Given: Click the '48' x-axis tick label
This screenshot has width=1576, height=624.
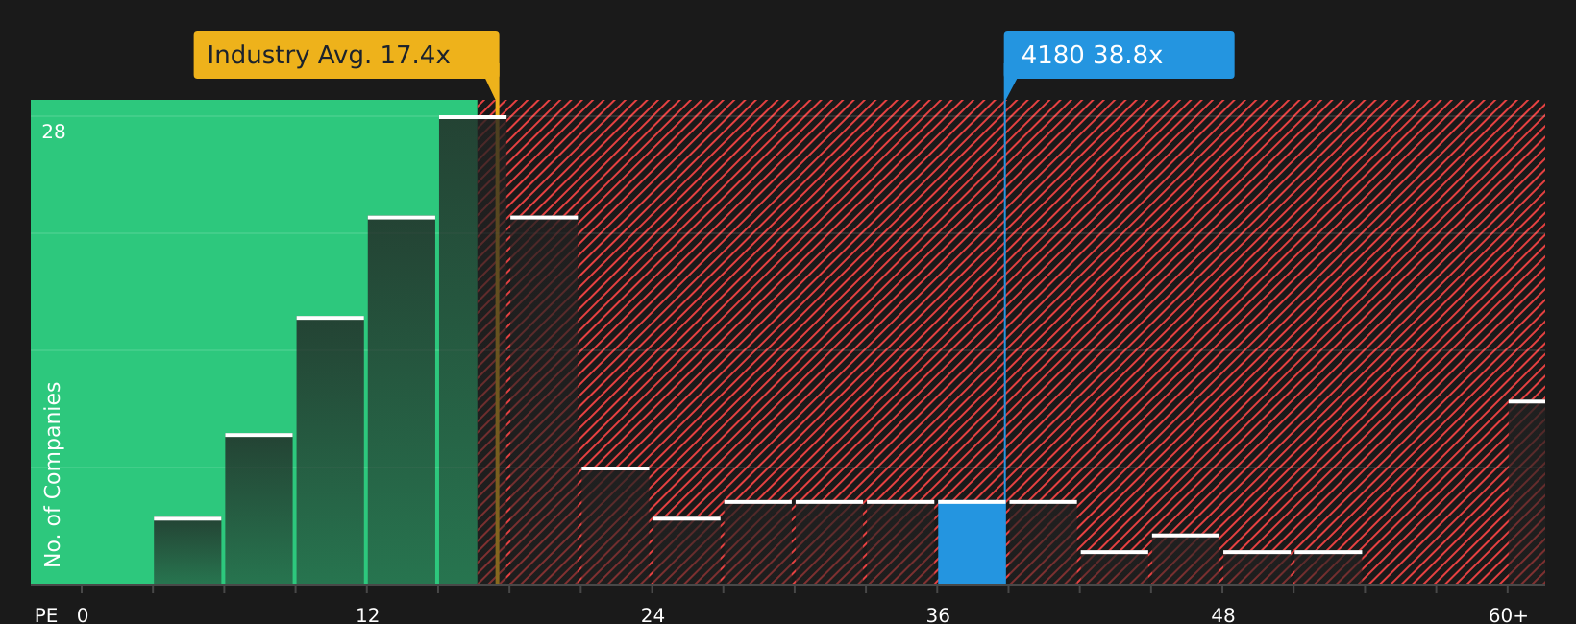Looking at the screenshot, I should click(1223, 615).
